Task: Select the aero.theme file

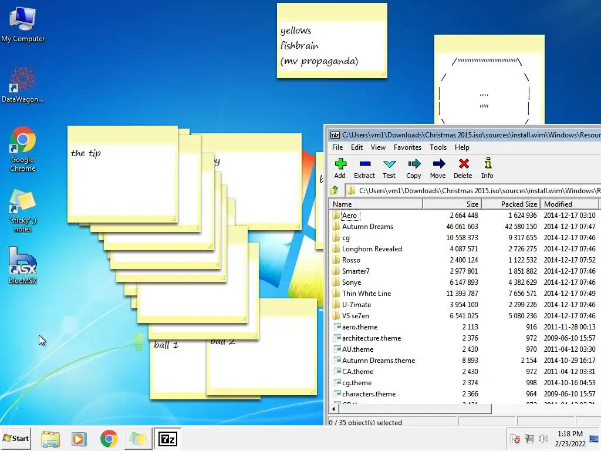Action: 465,327
